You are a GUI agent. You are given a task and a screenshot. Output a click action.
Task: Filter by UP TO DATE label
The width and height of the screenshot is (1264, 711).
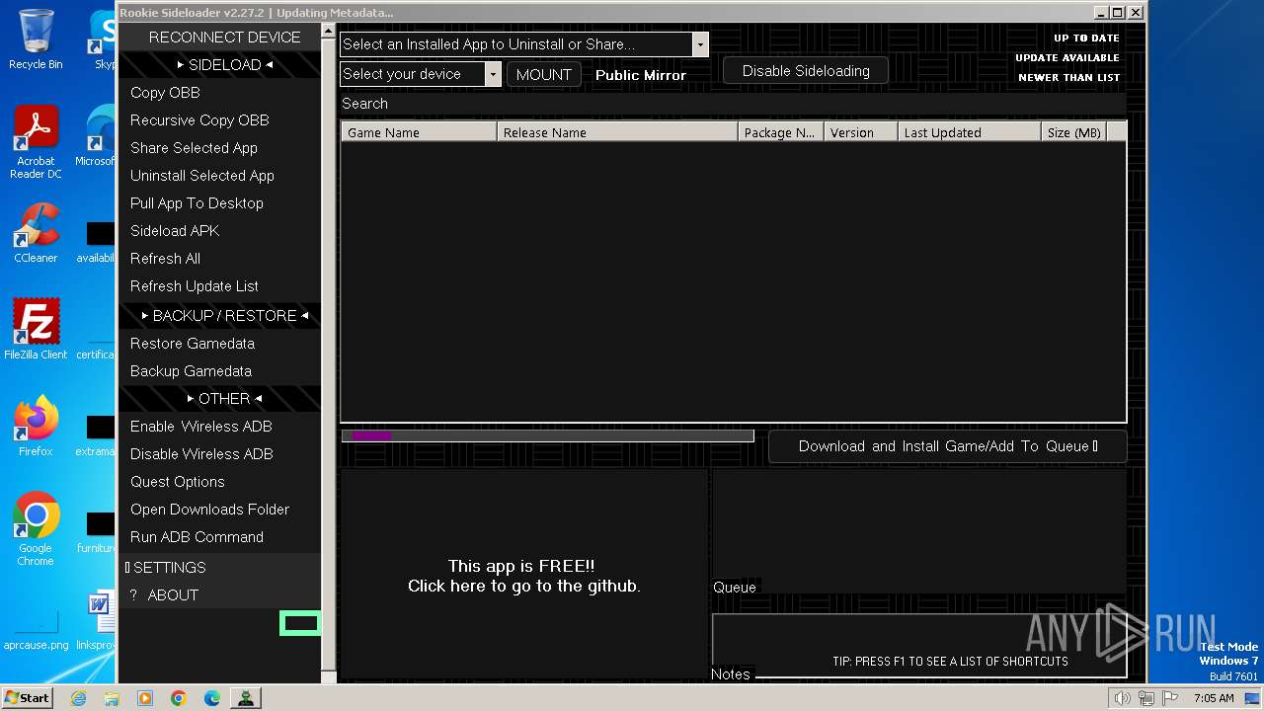coord(1086,39)
